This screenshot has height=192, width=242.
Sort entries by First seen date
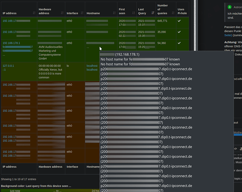pyautogui.click(x=134, y=13)
